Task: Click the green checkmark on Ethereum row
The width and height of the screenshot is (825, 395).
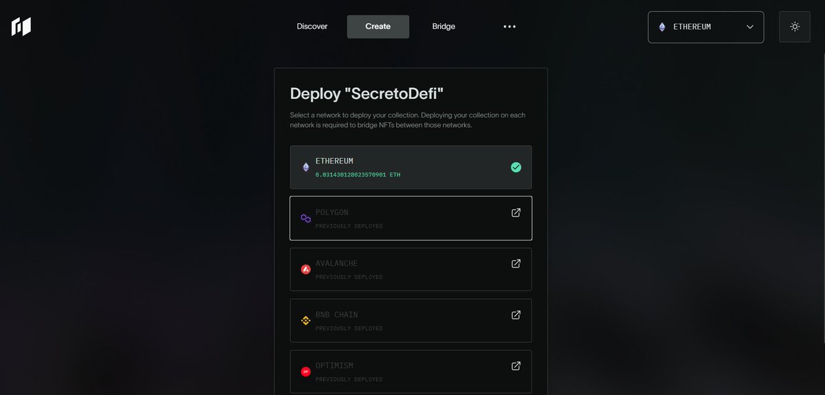Action: coord(516,167)
